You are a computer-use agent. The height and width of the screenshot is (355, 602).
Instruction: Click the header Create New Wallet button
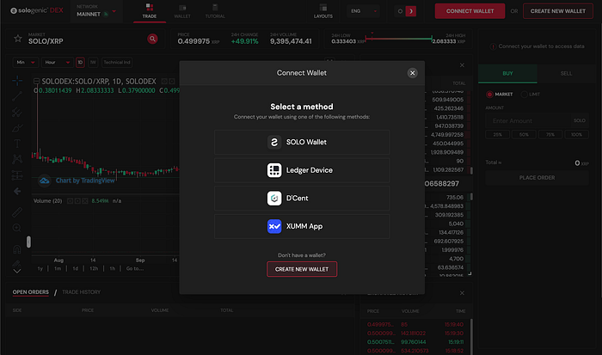click(x=558, y=11)
